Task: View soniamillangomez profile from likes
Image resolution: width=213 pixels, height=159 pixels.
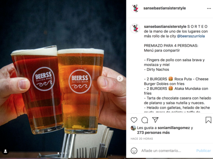Action: (174, 128)
